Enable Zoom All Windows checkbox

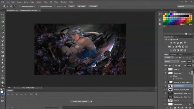tap(38, 6)
